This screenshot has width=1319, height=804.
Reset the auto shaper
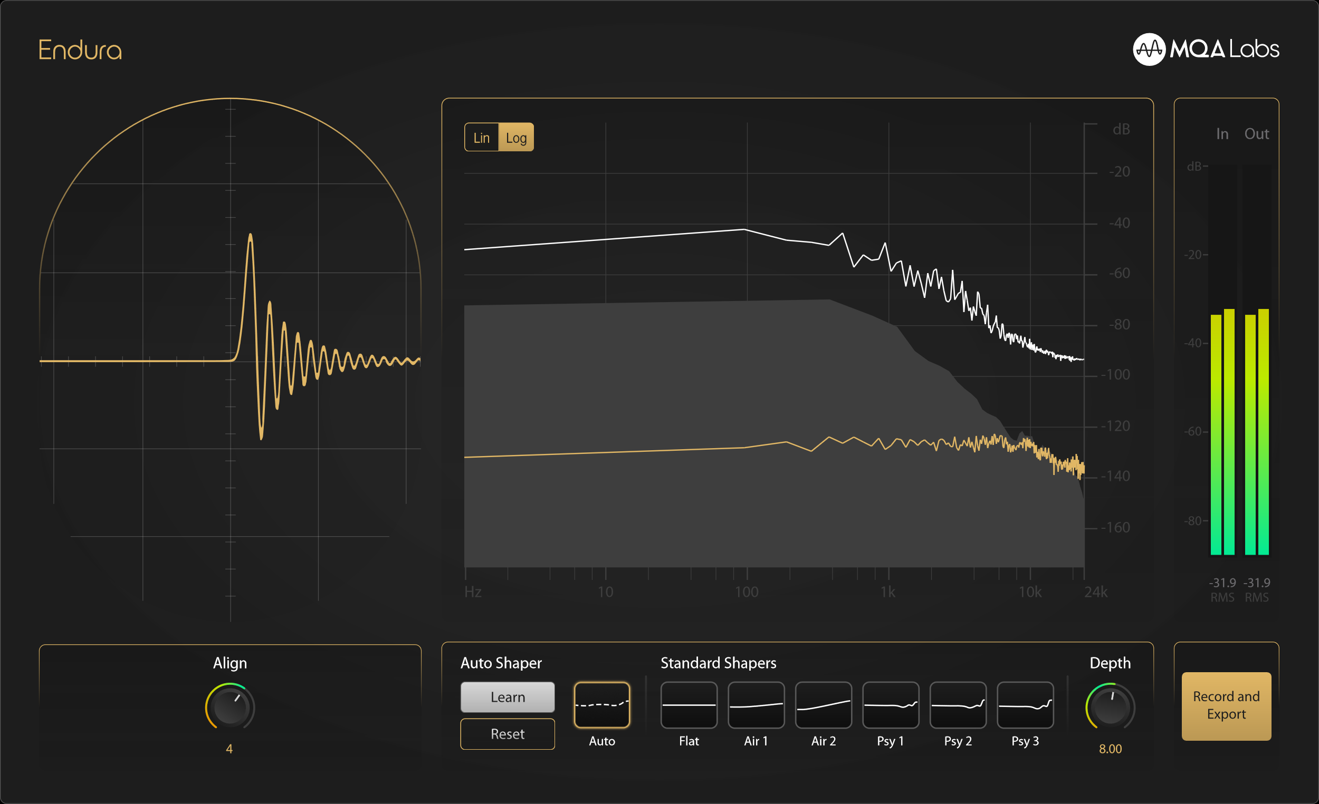(x=508, y=733)
